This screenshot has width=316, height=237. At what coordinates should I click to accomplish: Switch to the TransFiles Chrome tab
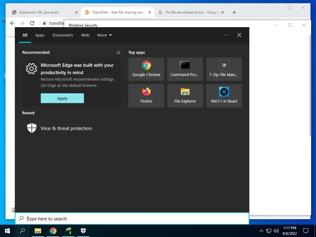tap(118, 12)
